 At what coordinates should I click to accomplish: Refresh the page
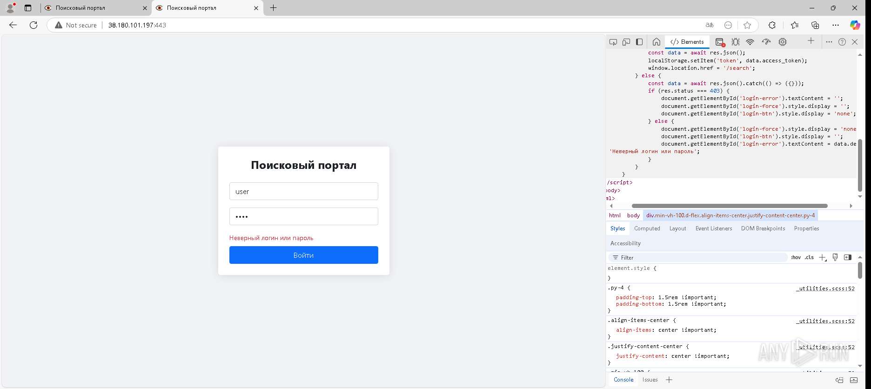tap(33, 25)
